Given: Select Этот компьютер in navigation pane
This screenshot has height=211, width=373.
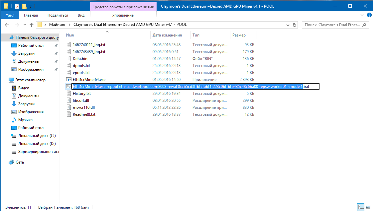Looking at the screenshot, I should pyautogui.click(x=30, y=80).
